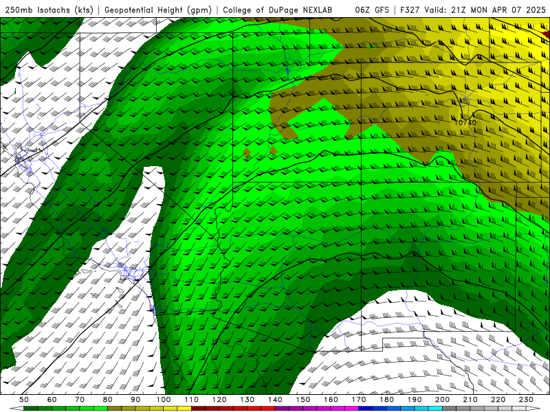Viewport: 550px width, 412px height.
Task: Click the '110' value on the color scale
Action: click(x=192, y=400)
